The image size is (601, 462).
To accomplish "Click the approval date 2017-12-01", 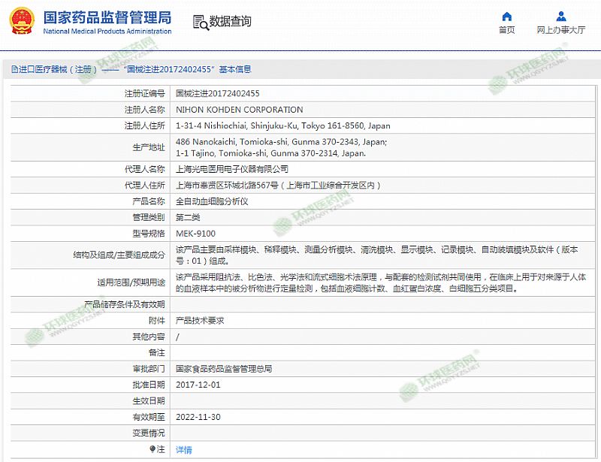I will pyautogui.click(x=198, y=385).
